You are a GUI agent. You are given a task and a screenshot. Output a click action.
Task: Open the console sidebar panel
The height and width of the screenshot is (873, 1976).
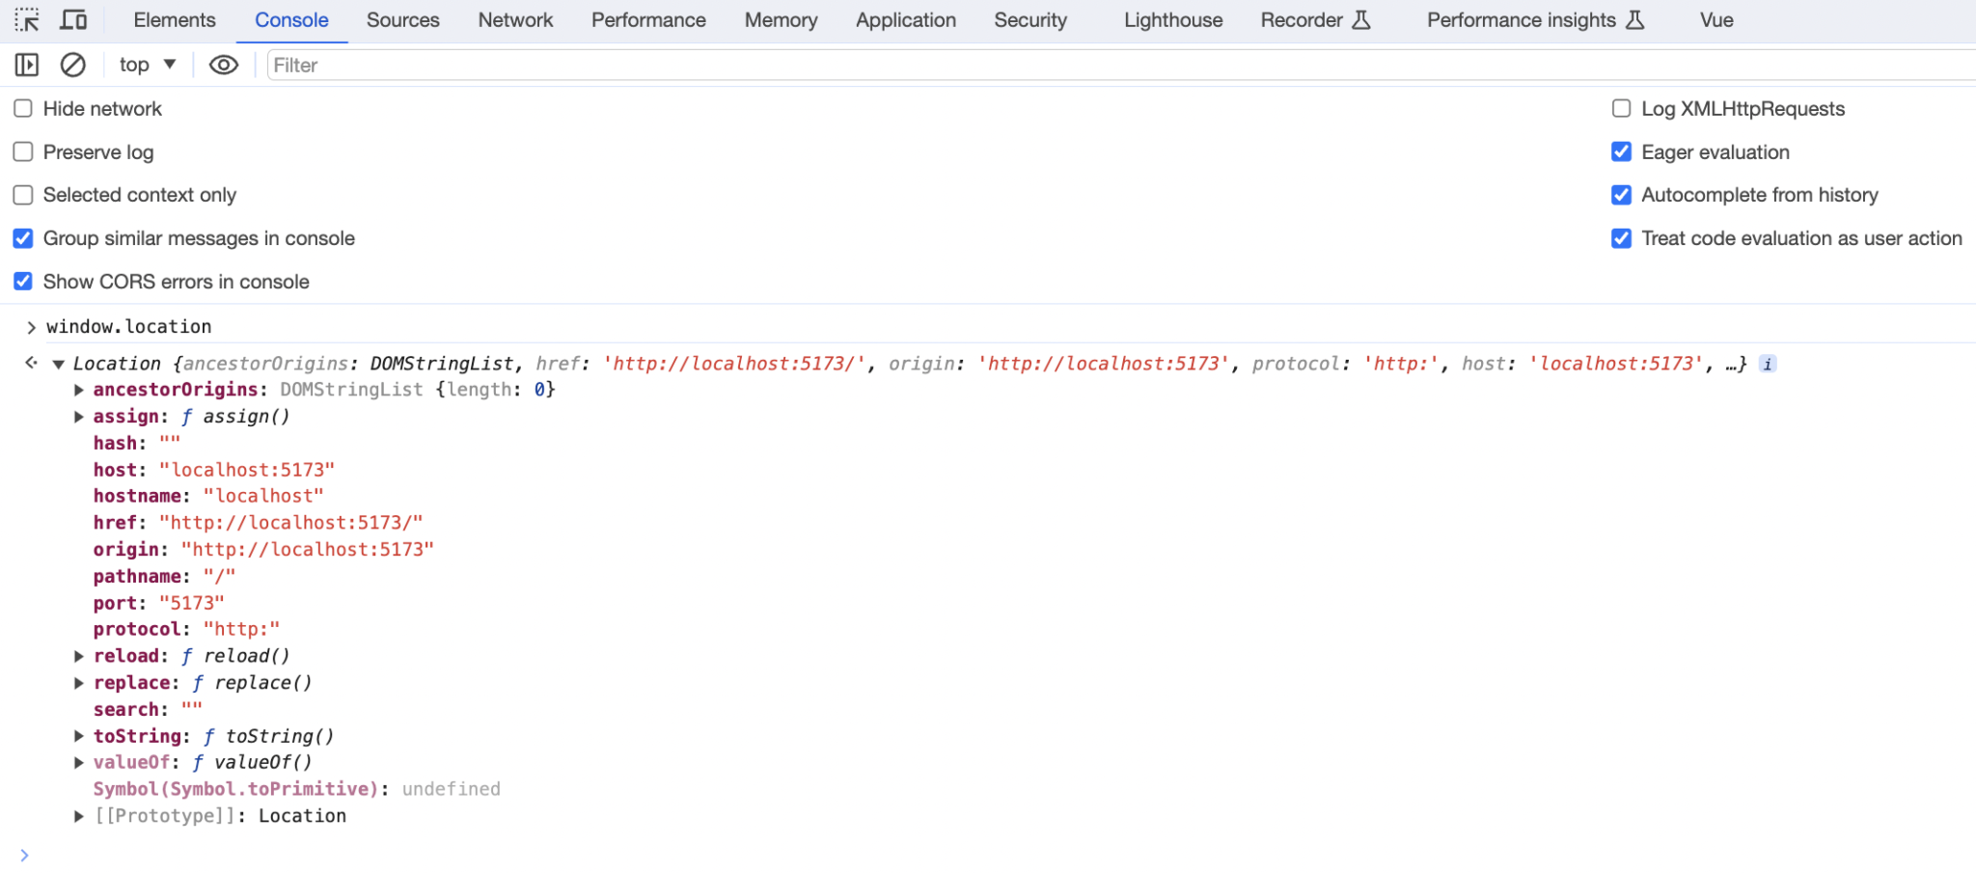26,65
